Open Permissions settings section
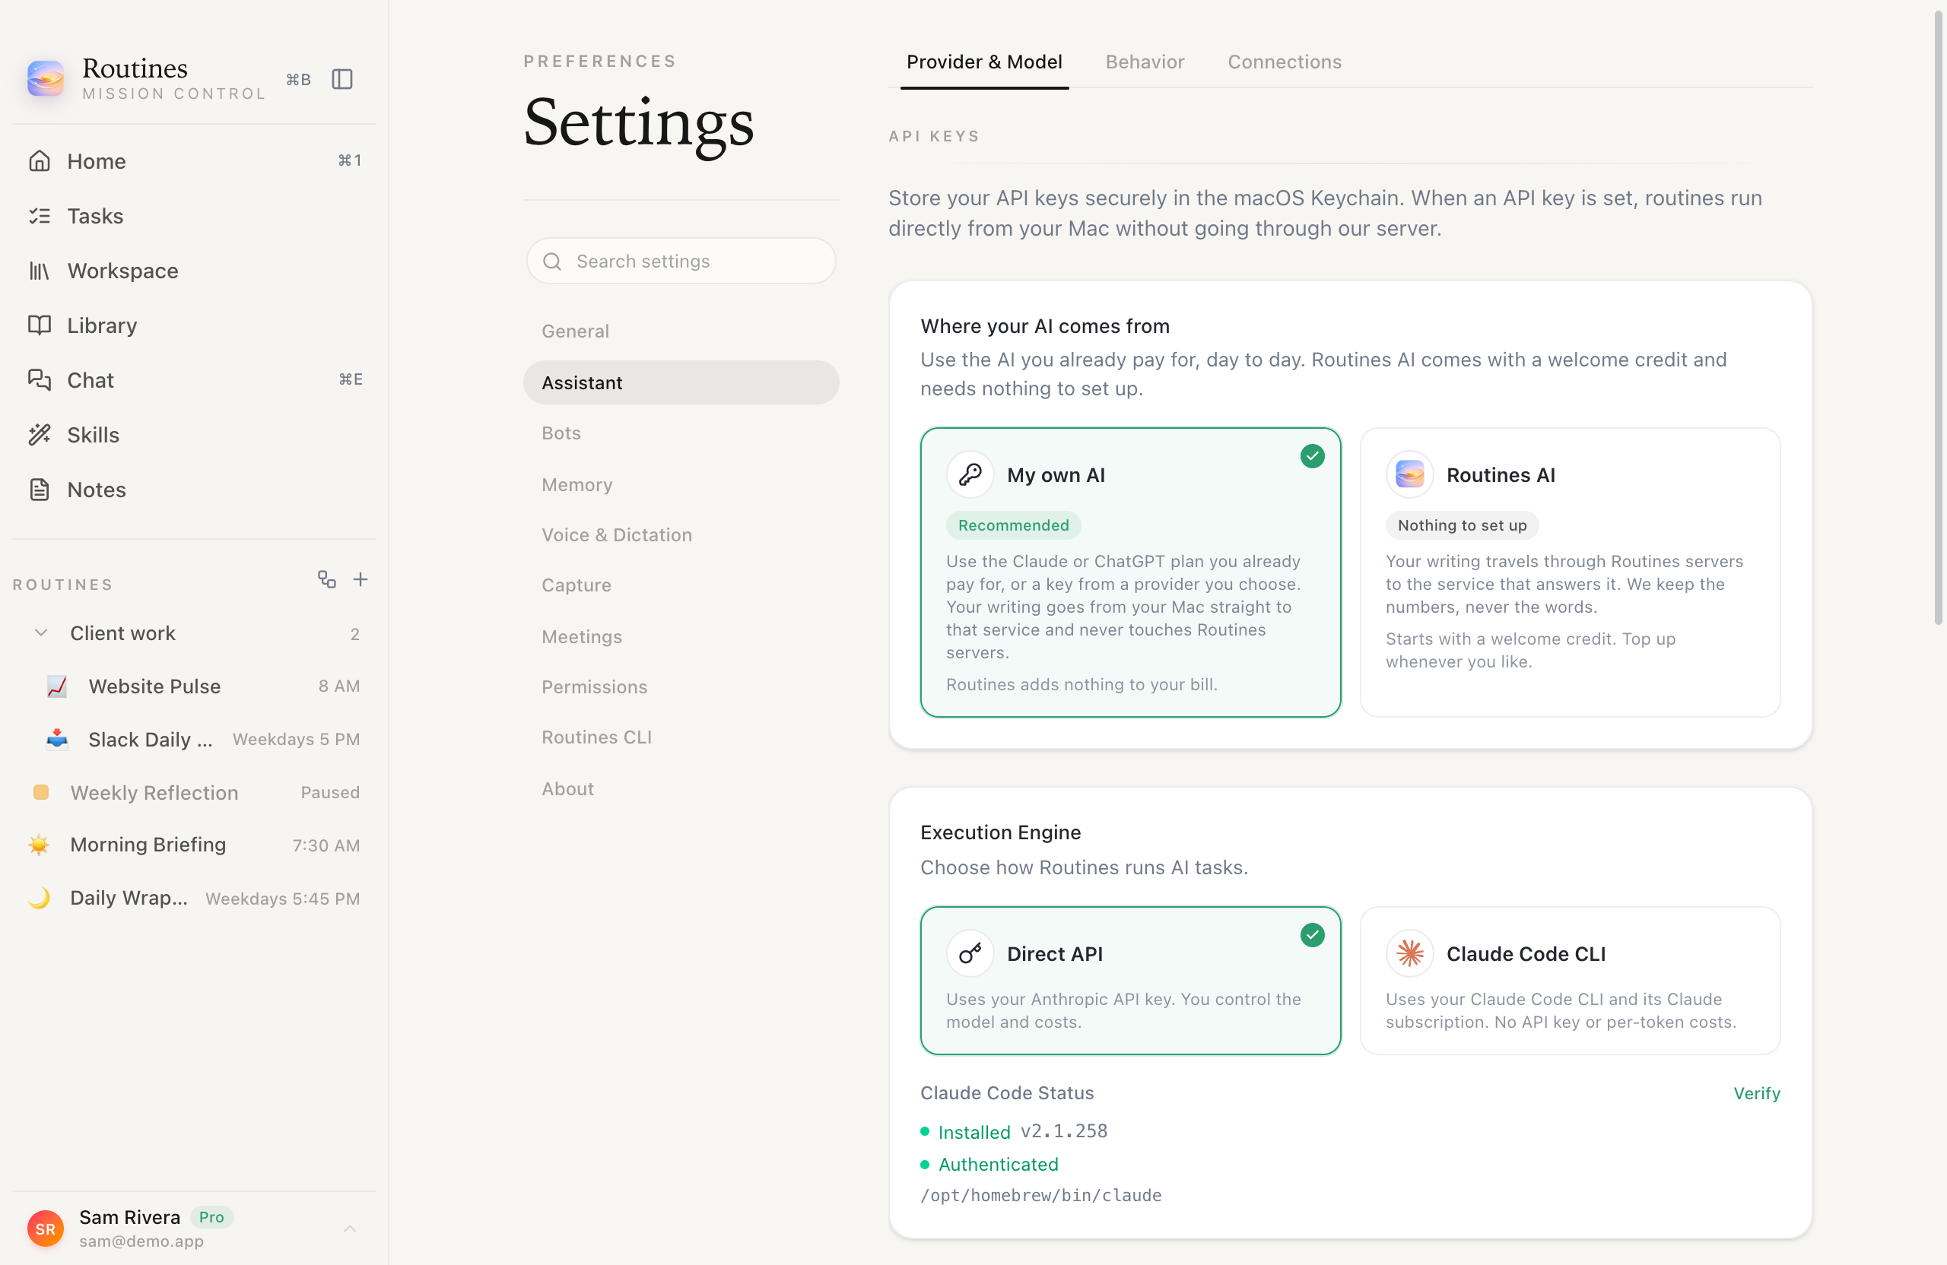The height and width of the screenshot is (1265, 1947). click(x=681, y=687)
